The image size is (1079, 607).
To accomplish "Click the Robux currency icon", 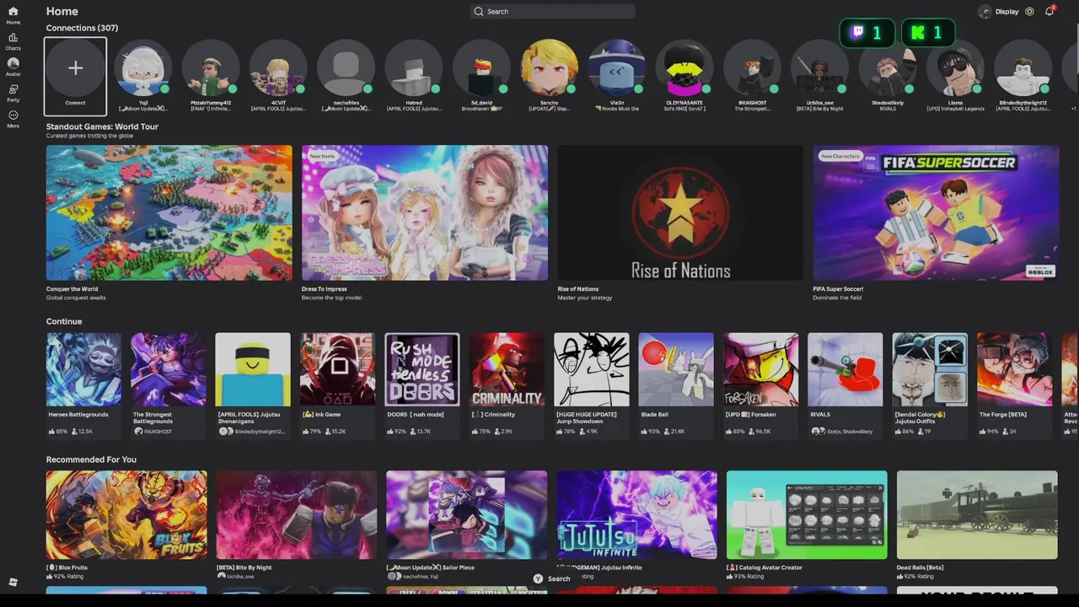I will [1029, 12].
